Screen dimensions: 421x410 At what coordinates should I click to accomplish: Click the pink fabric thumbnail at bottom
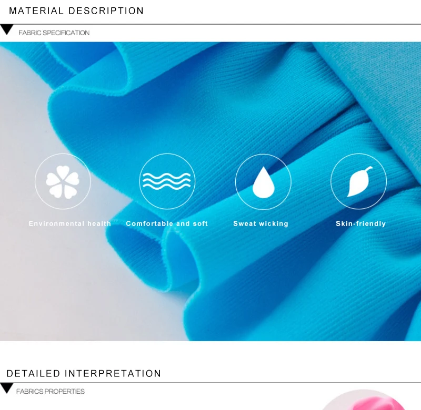pos(364,400)
